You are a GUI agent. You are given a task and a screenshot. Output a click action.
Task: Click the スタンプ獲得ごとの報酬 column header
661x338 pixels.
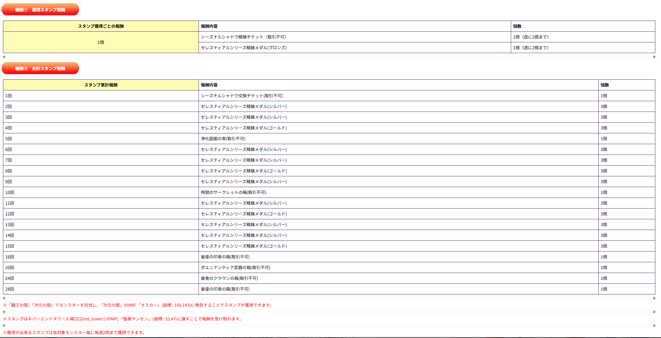[101, 26]
